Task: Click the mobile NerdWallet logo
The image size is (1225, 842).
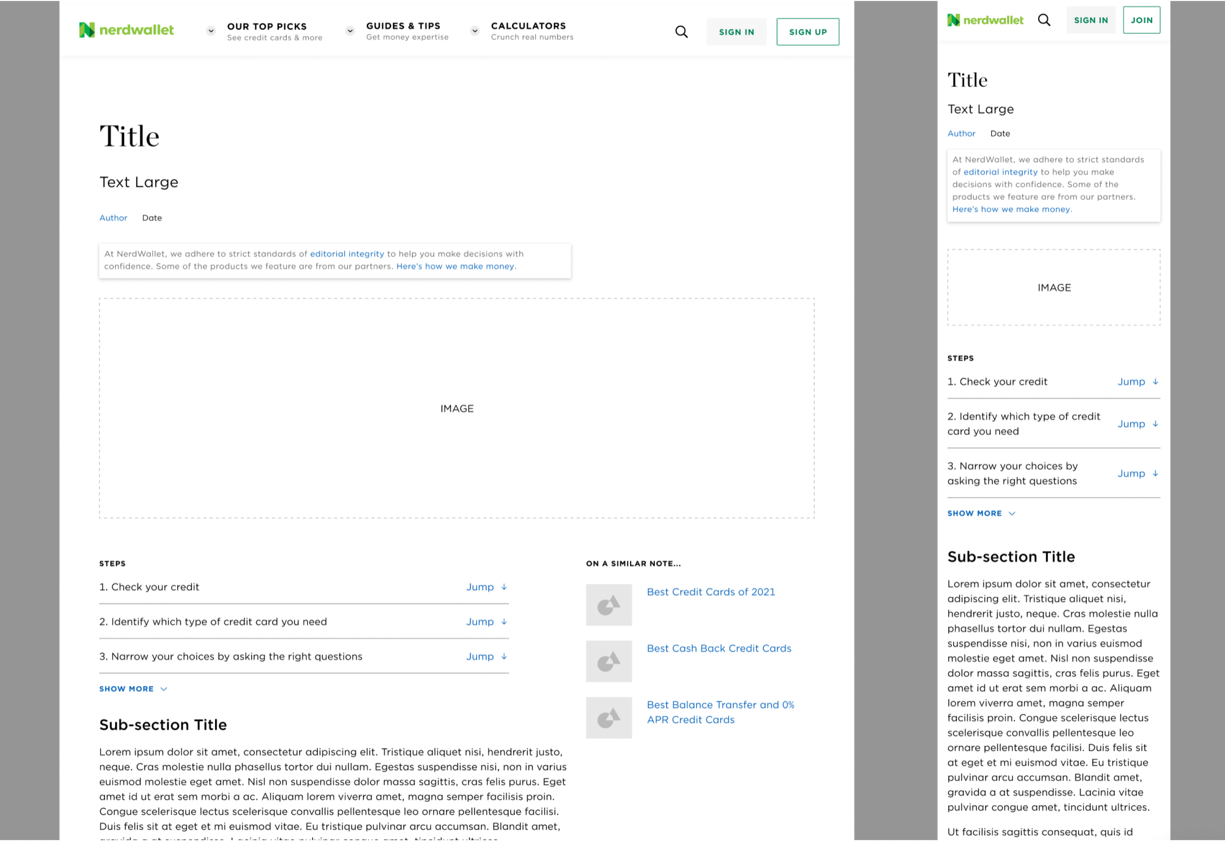Action: [985, 20]
